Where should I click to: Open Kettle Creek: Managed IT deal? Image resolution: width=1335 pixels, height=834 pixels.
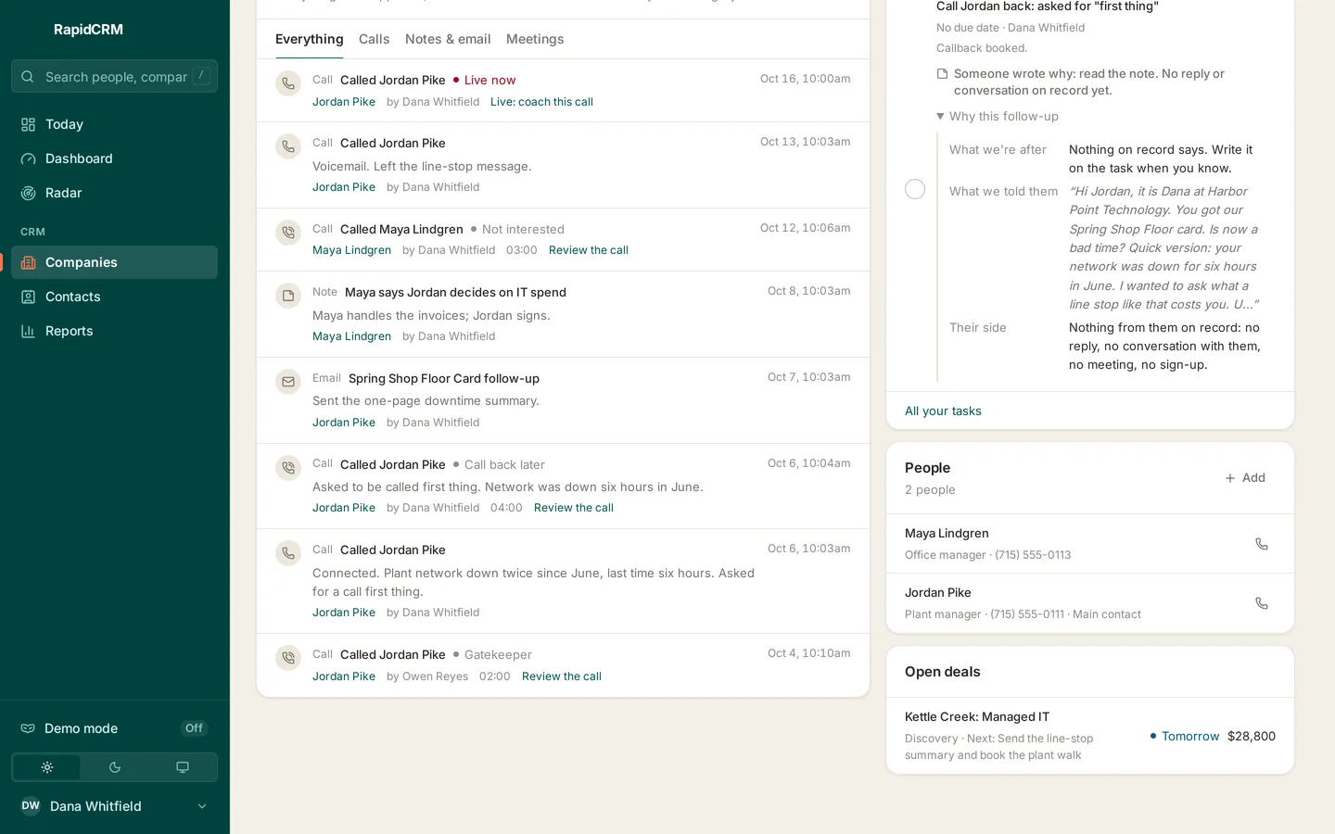[x=977, y=716]
